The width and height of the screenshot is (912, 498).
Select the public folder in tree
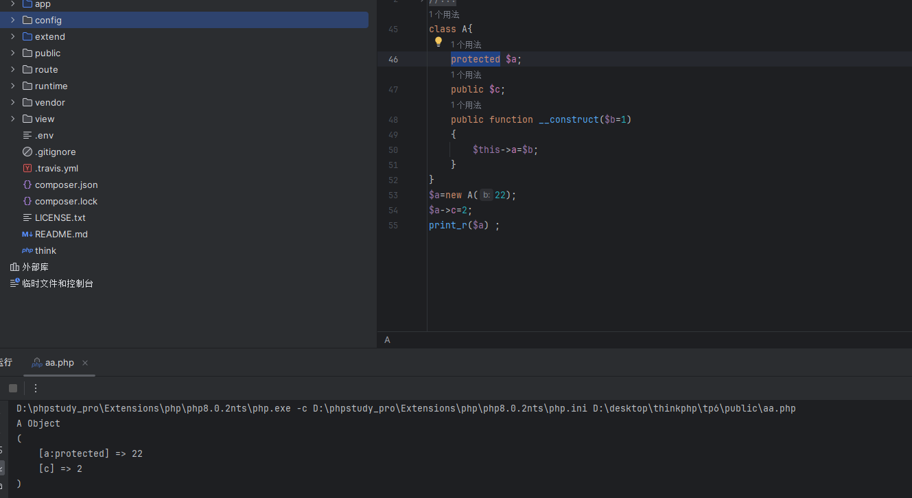point(47,53)
